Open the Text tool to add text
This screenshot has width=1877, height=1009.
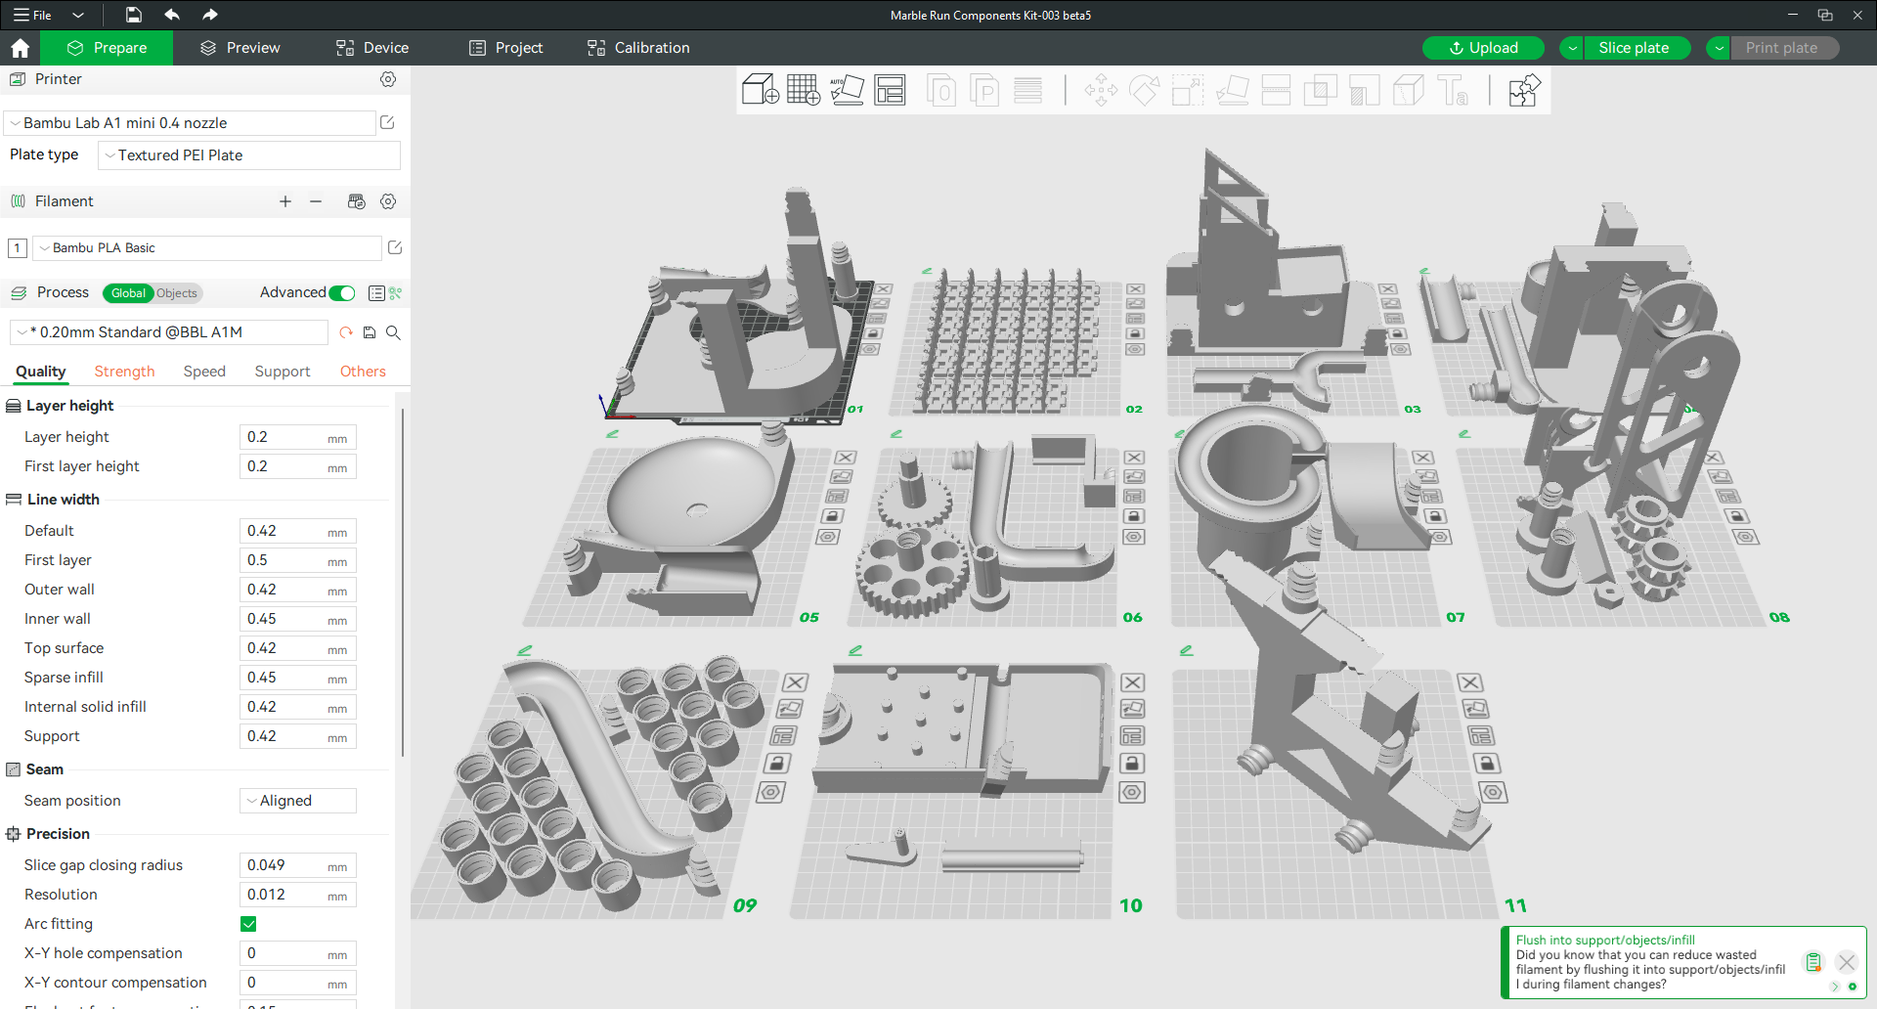(1454, 90)
